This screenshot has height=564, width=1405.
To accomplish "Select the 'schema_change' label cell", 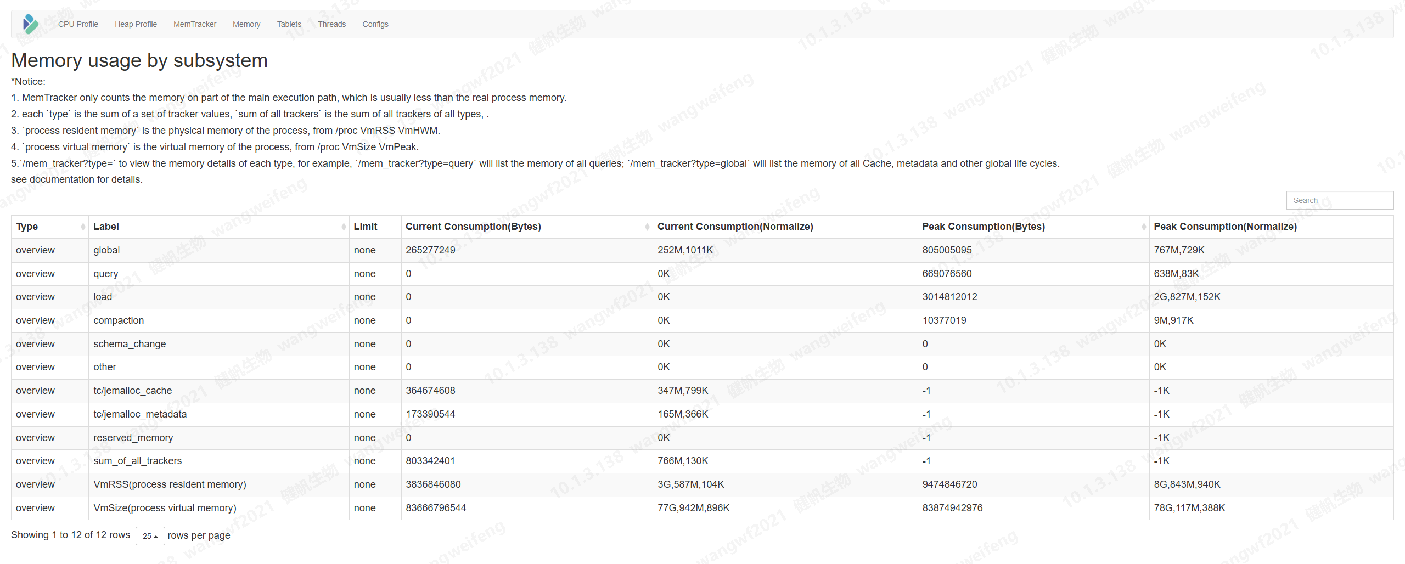I will pos(218,344).
